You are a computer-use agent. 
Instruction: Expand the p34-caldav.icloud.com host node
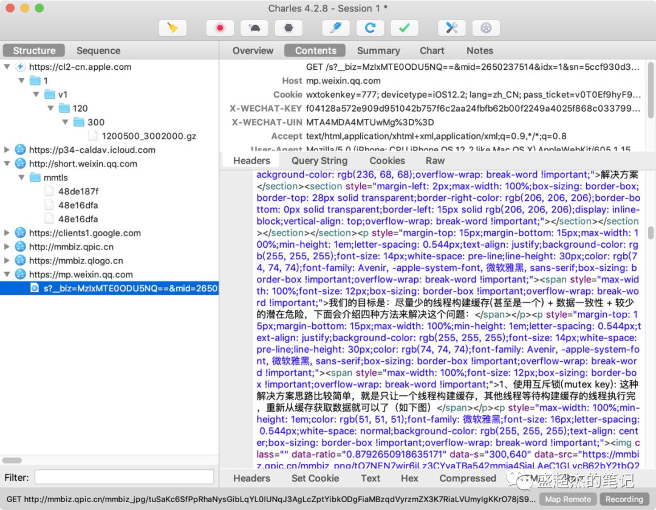point(7,150)
